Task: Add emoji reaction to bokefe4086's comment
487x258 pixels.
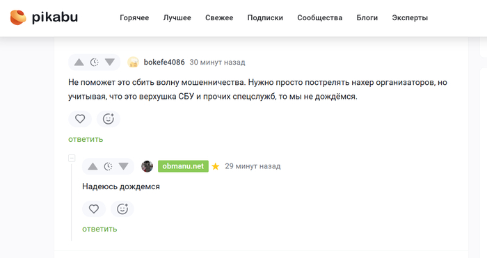Action: (x=109, y=119)
